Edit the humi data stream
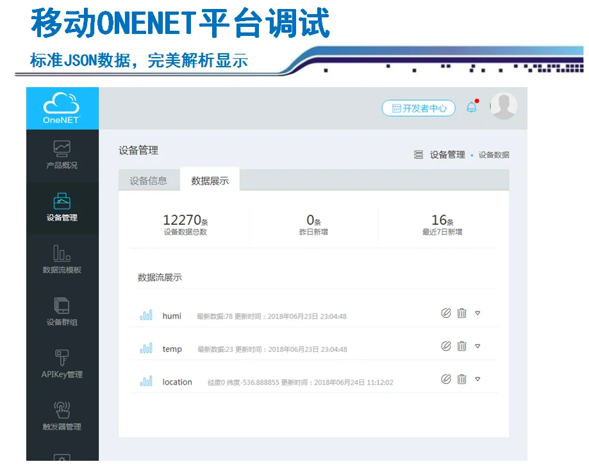589x464 pixels. click(446, 313)
